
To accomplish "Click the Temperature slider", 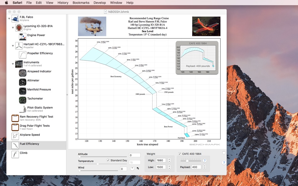I will pos(103,164).
